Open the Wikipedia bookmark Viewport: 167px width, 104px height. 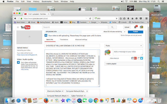click(x=103, y=22)
